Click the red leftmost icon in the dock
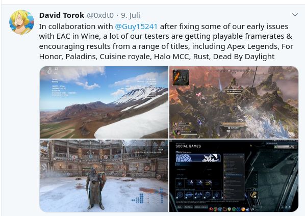The image size is (305, 216). click(x=211, y=209)
